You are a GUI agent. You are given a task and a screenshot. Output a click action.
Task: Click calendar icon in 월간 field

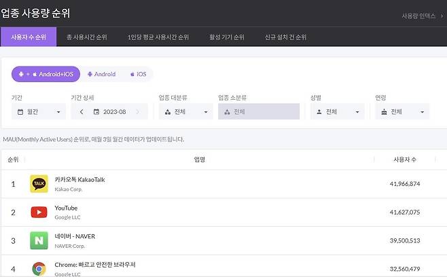pos(20,112)
